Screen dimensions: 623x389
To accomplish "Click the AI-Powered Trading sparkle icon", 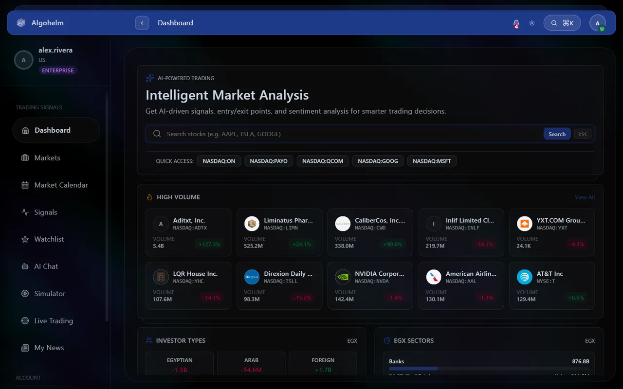I will point(150,78).
